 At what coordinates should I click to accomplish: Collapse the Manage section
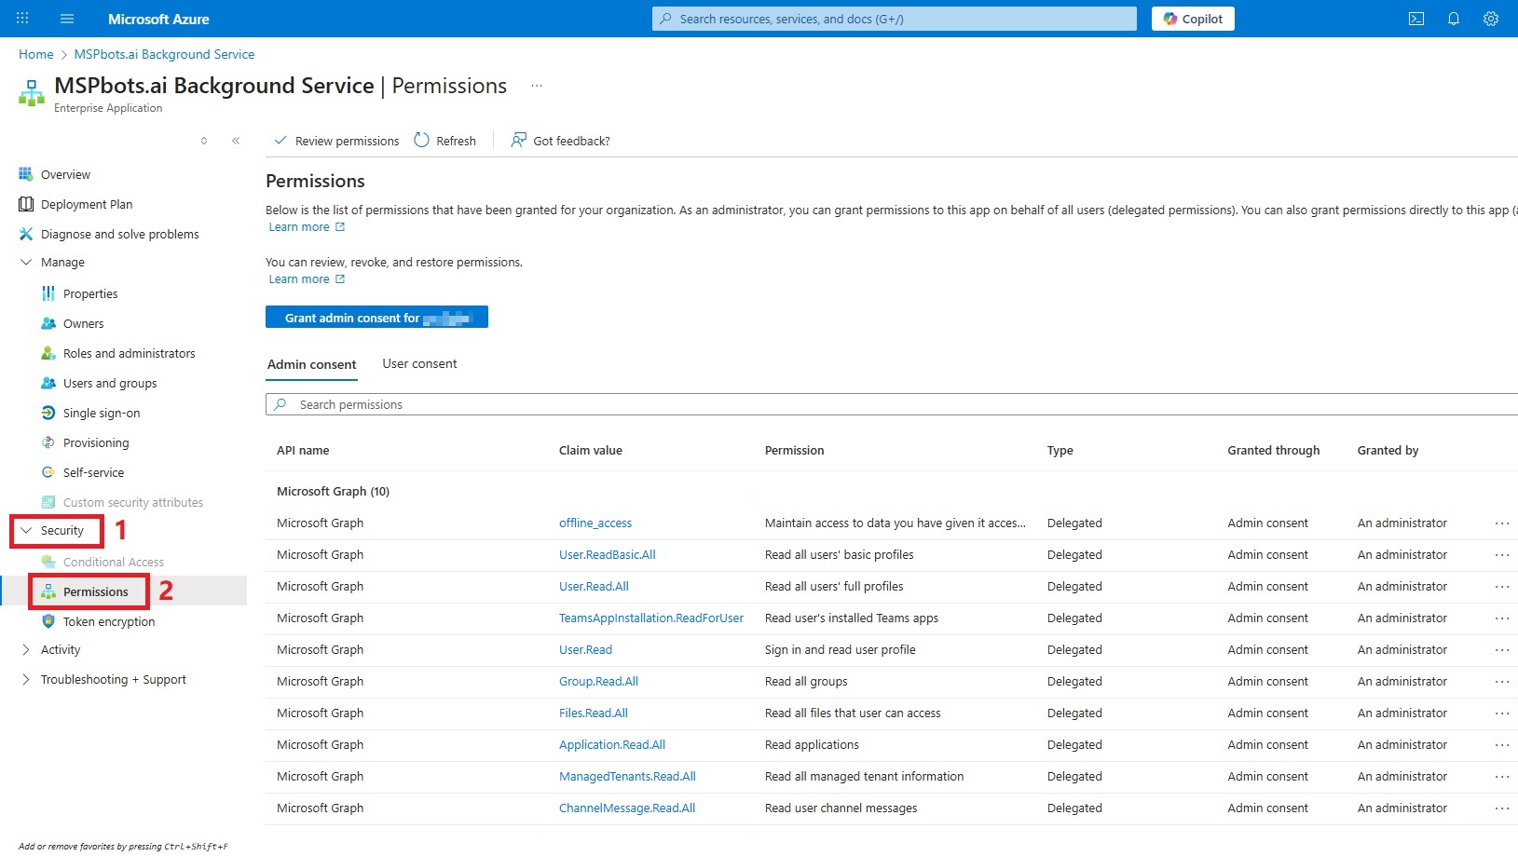26,263
